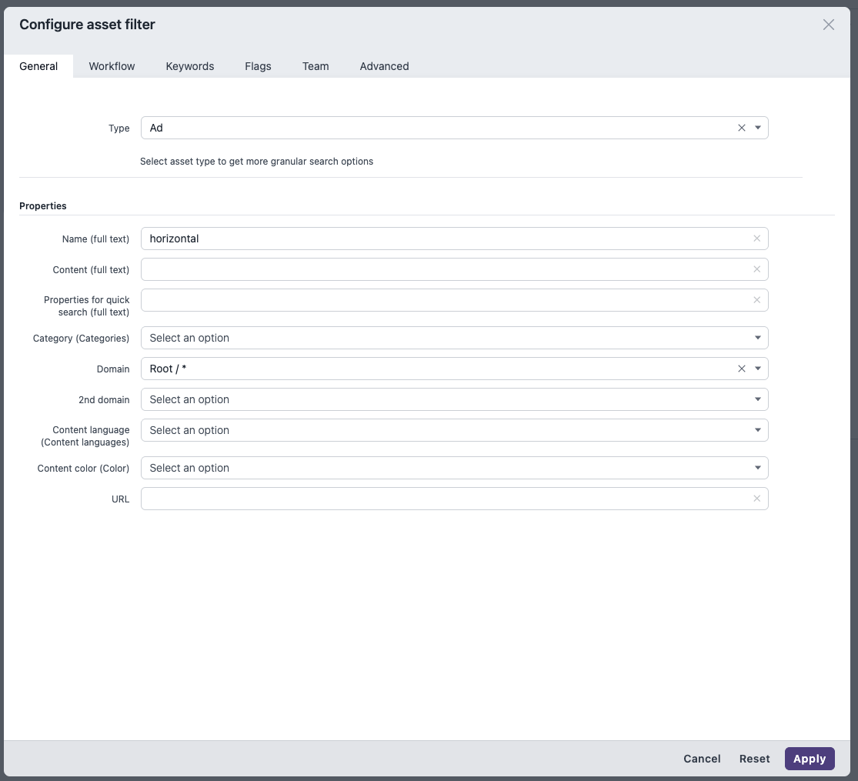Select the Team tab
The height and width of the screenshot is (781, 858).
click(315, 66)
